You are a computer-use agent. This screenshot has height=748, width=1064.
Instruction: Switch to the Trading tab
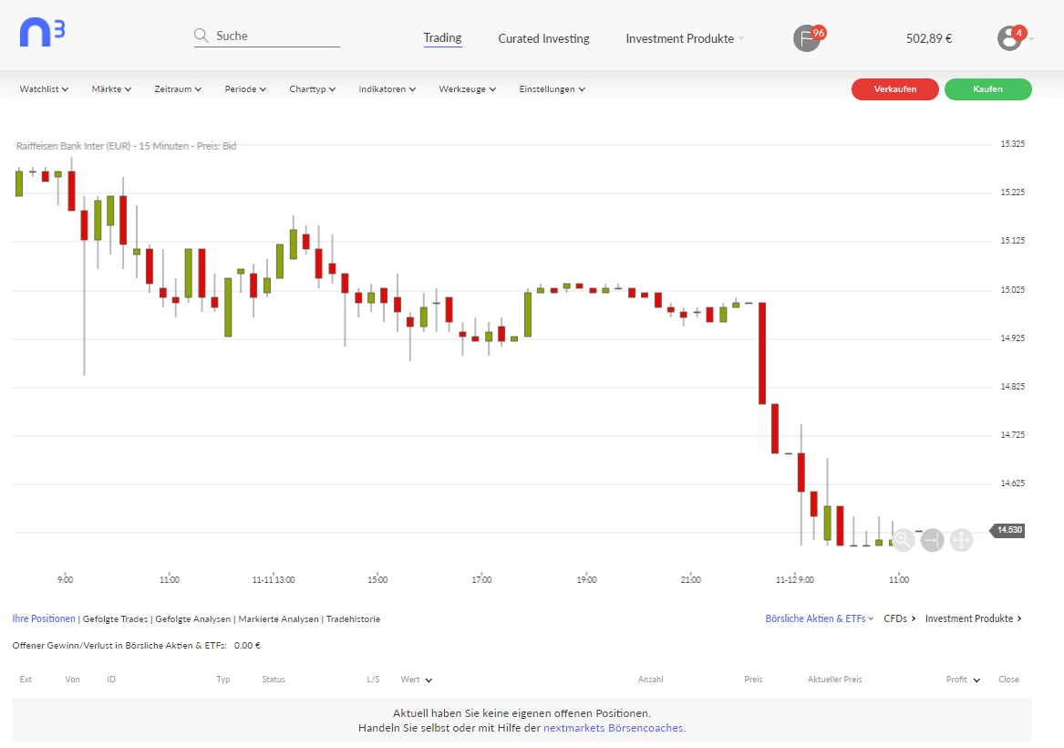click(442, 38)
